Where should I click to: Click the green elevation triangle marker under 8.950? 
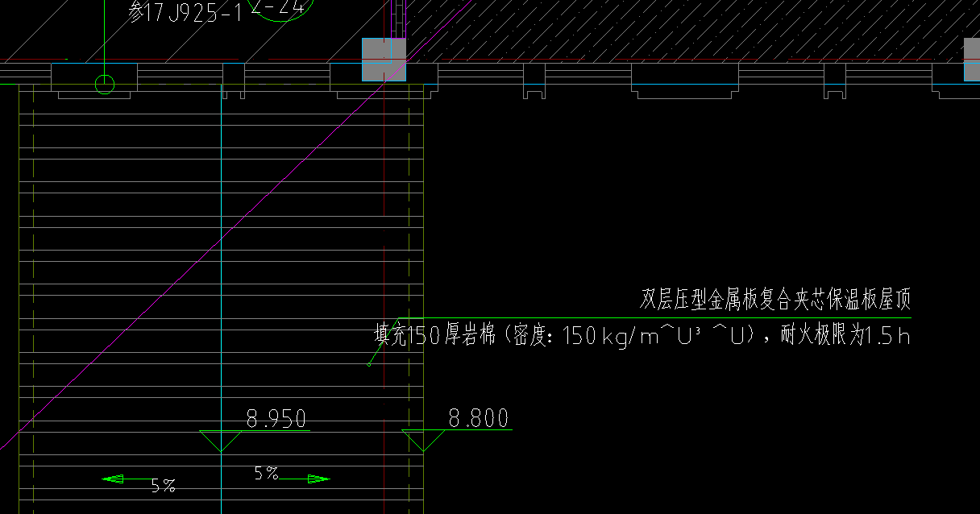pos(220,440)
